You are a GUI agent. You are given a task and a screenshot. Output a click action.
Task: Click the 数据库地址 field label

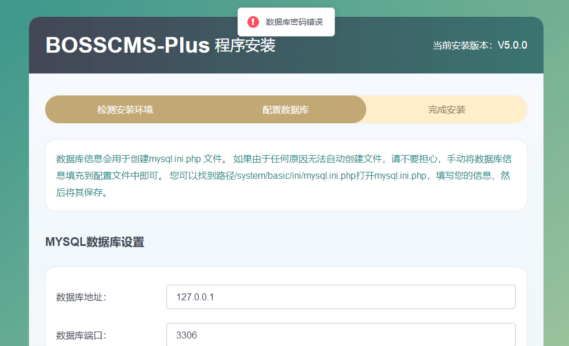(x=81, y=297)
